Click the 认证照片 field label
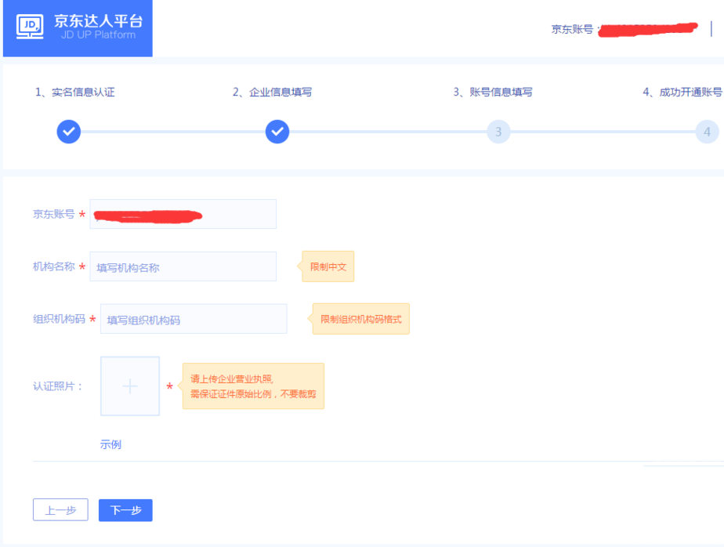 pos(57,386)
